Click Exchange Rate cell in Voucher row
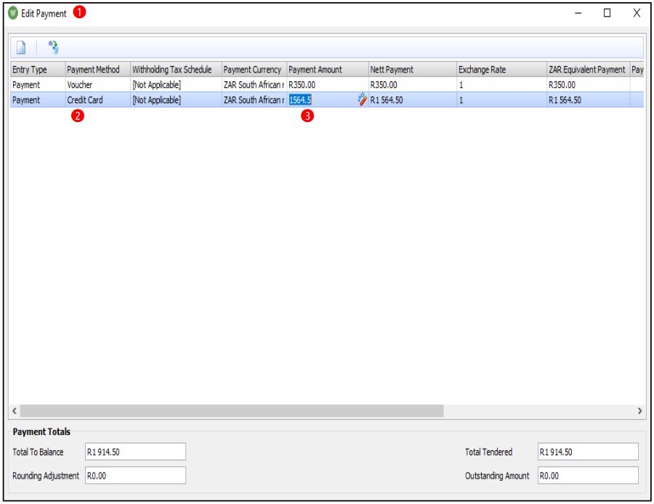 501,85
